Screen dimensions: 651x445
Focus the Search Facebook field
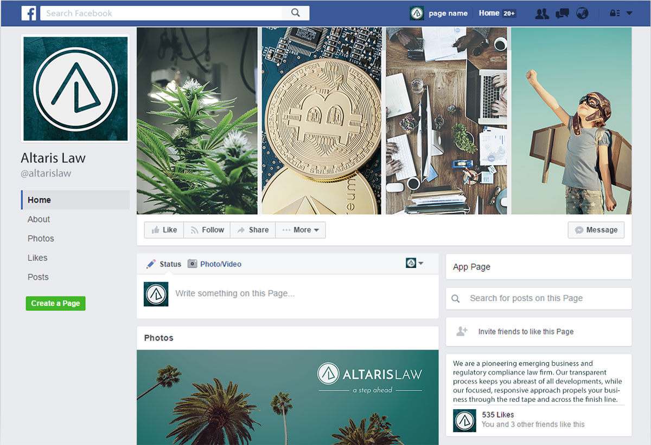point(161,13)
